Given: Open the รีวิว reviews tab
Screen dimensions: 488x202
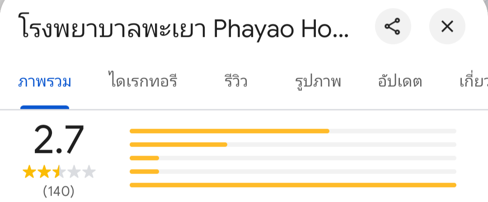Looking at the screenshot, I should click(235, 82).
